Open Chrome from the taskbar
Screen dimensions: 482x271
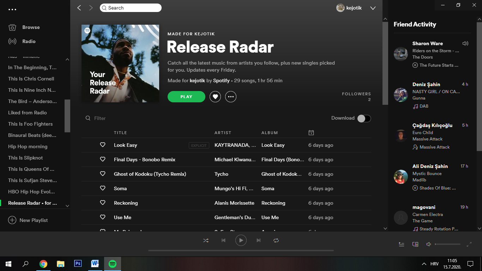pos(43,264)
